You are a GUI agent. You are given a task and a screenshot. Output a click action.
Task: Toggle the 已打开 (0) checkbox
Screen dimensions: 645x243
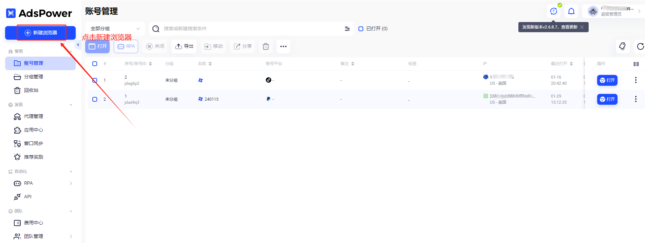361,29
